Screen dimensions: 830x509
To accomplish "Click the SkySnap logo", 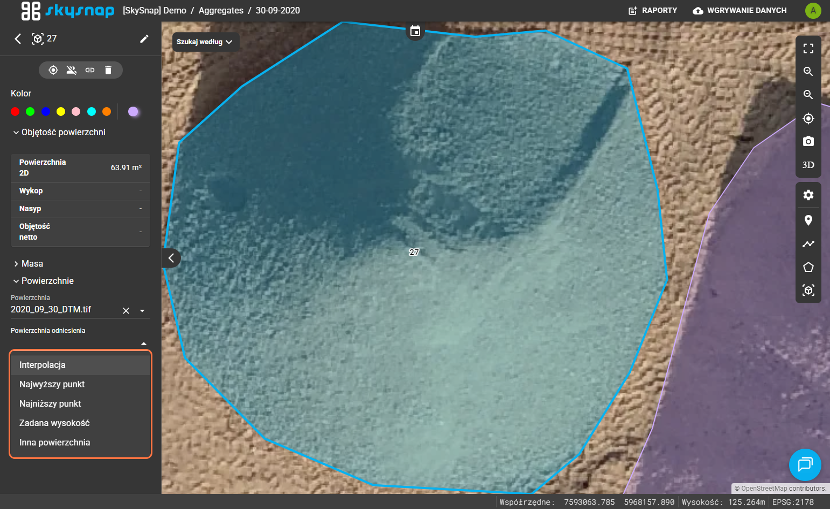I will pos(67,11).
